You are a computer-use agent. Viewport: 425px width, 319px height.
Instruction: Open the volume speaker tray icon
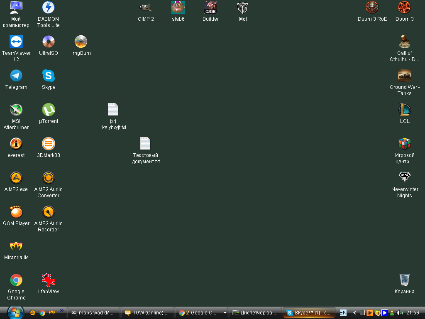(400, 313)
